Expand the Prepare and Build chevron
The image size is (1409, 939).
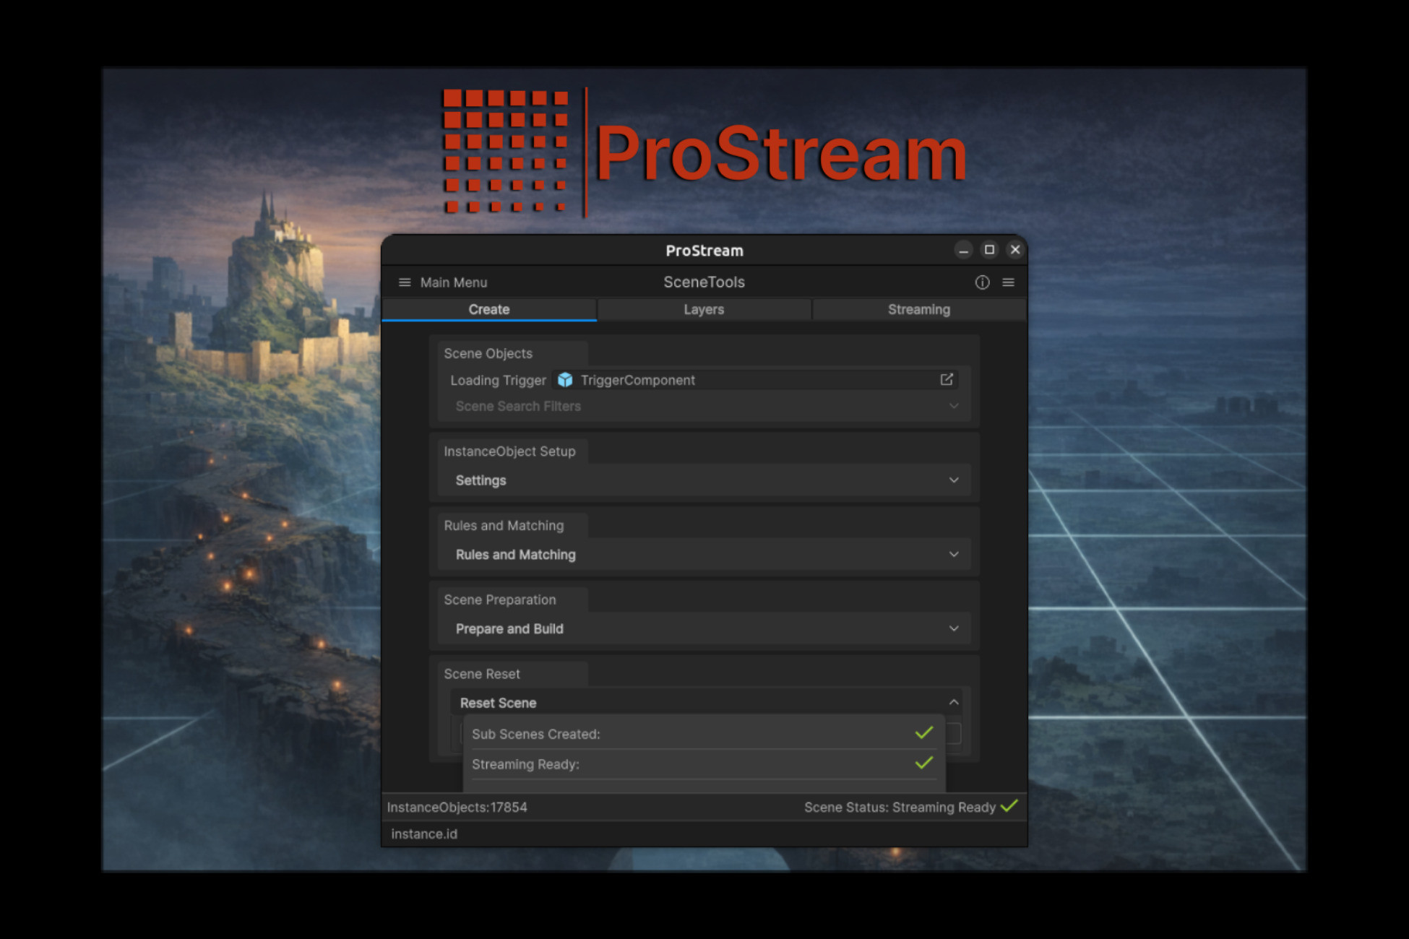tap(954, 629)
